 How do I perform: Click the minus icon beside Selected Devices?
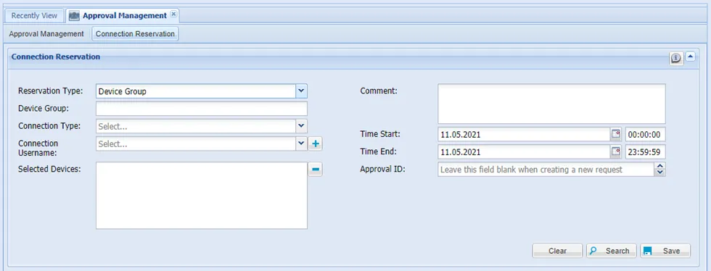point(316,170)
